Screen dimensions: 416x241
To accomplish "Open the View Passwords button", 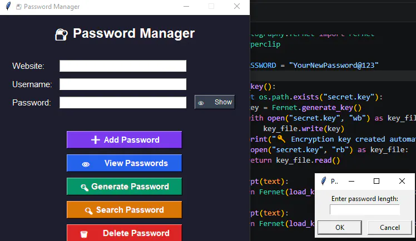I will tap(124, 163).
